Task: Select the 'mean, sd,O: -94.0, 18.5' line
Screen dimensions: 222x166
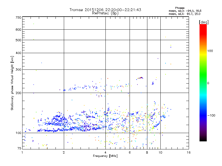Action: [185, 11]
